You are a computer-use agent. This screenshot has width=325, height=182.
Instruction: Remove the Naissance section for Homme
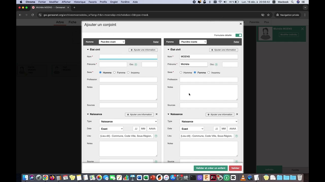(x=156, y=114)
